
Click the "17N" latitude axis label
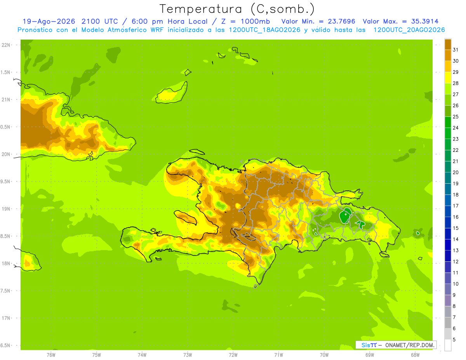point(6,318)
